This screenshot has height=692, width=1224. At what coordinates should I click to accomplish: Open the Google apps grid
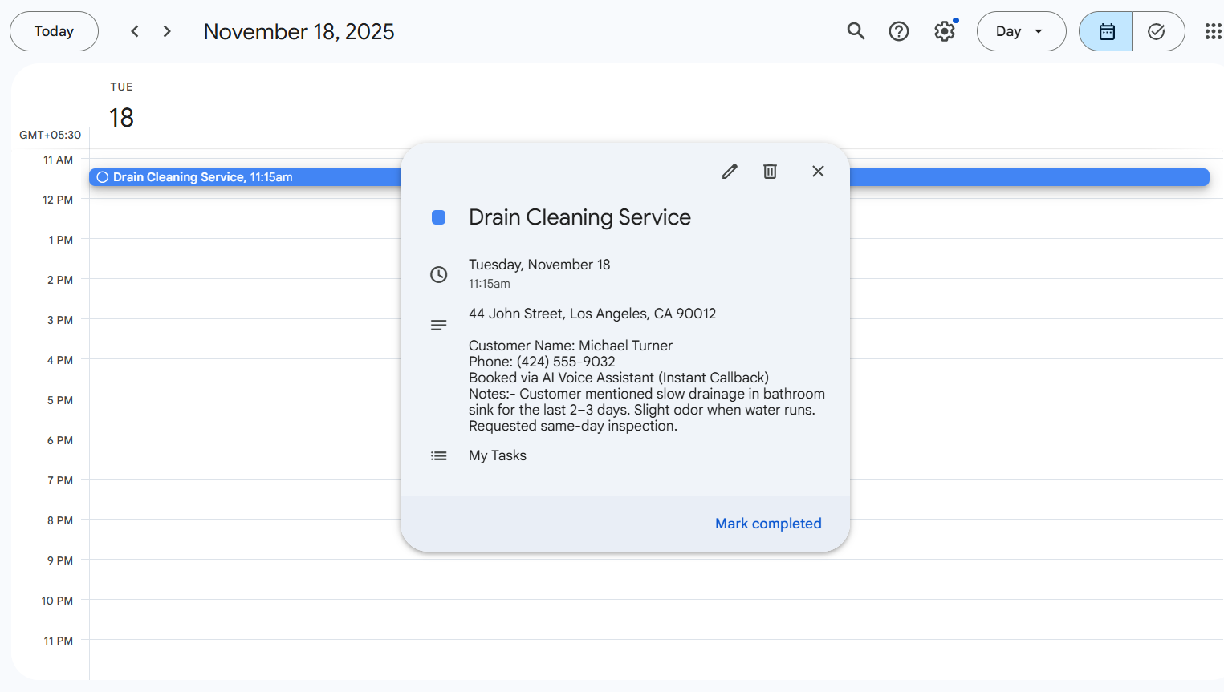click(1213, 31)
